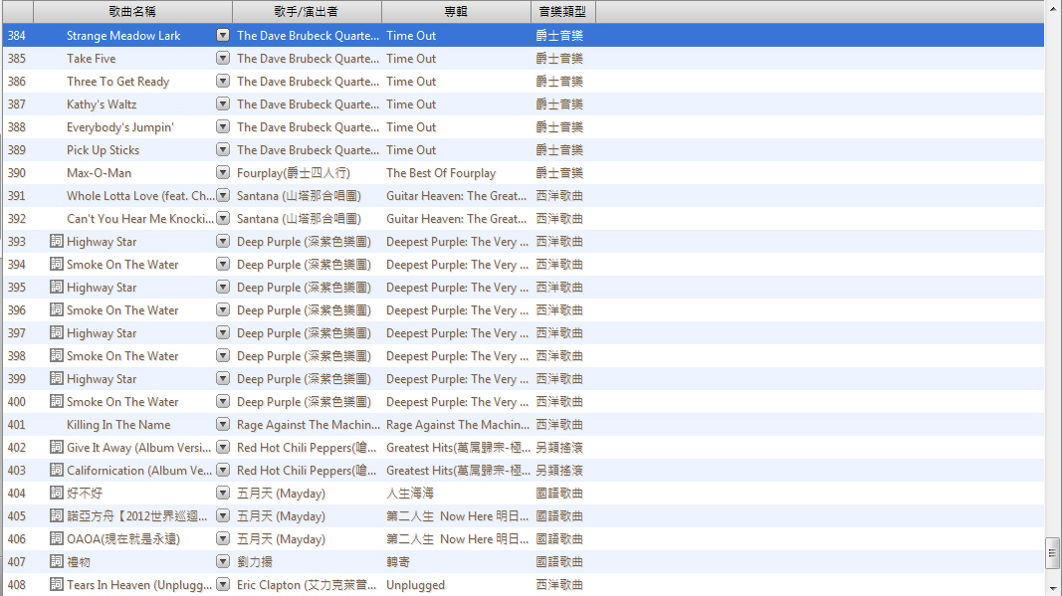Click artist Red Hot Chili Peppers row 402
Screen dimensions: 1062x596
(x=307, y=447)
